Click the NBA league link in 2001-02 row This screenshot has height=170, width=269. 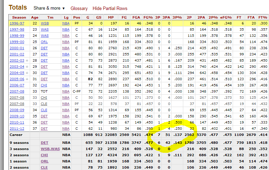[66, 54]
